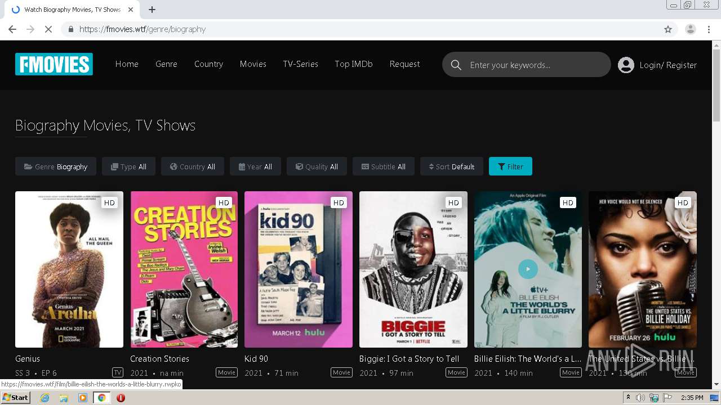
Task: Open the Sort Default dropdown
Action: 452,166
